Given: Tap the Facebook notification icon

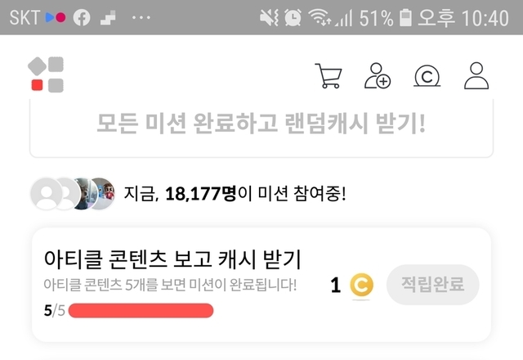Looking at the screenshot, I should pyautogui.click(x=82, y=17).
